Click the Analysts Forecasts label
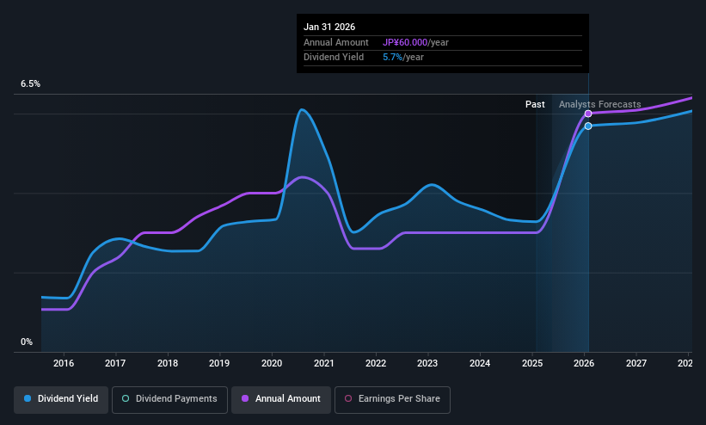Screen dimensions: 706x425 coord(599,105)
